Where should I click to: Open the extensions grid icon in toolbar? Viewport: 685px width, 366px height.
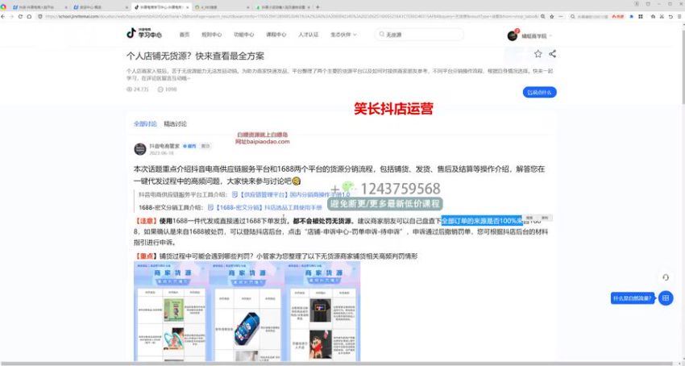[641, 16]
